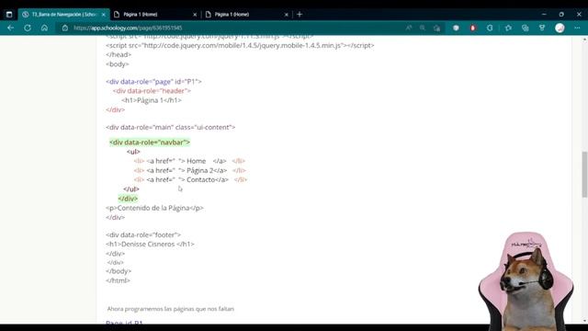Click the closing </ul> tag line

click(x=131, y=189)
